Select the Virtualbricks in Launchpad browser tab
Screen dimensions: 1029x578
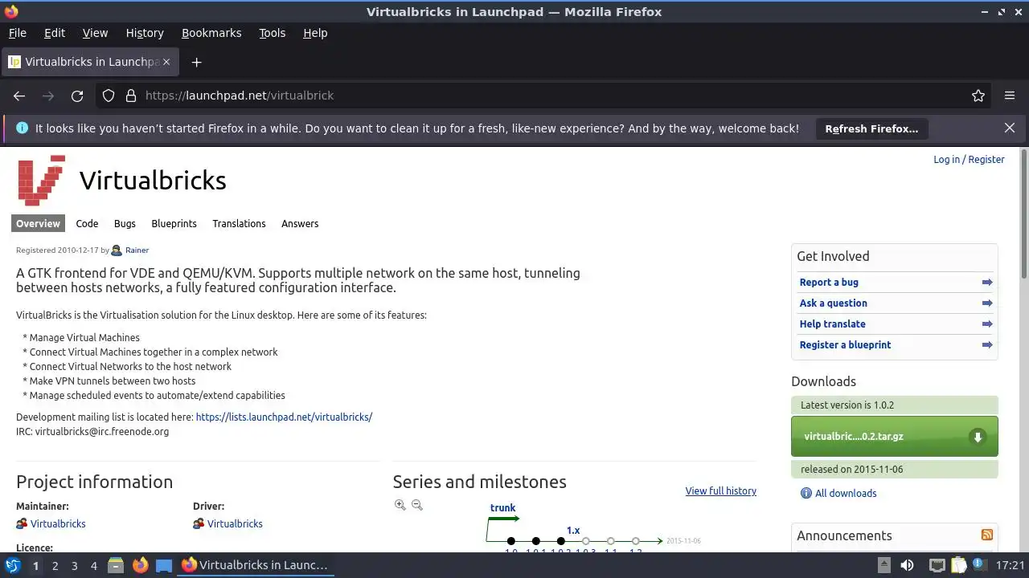tap(91, 62)
